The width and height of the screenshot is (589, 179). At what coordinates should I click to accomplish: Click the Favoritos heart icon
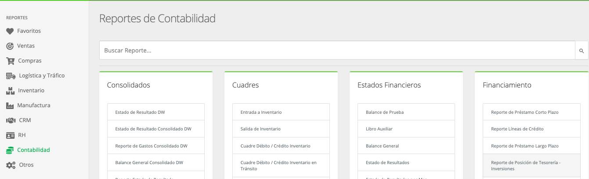coord(10,31)
